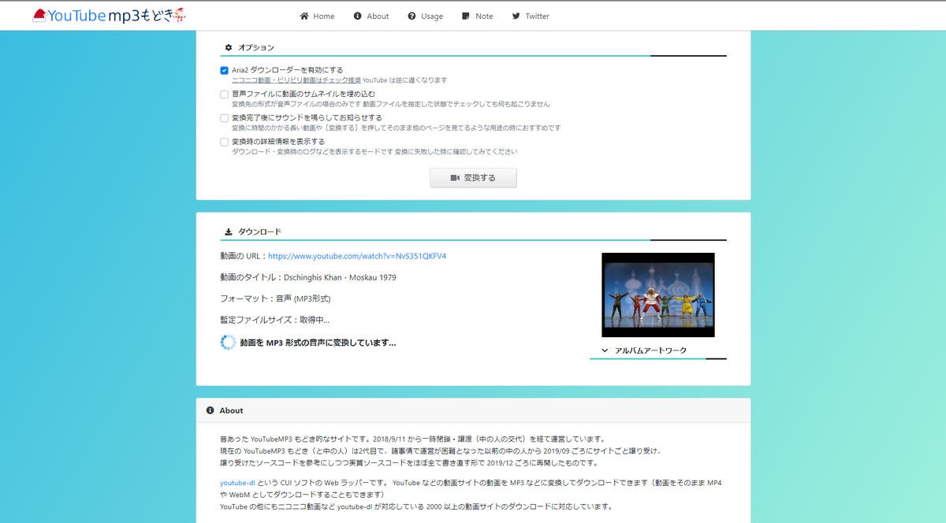This screenshot has width=946, height=523.
Task: Open the youtube.com/watch video URL link
Action: coord(357,256)
